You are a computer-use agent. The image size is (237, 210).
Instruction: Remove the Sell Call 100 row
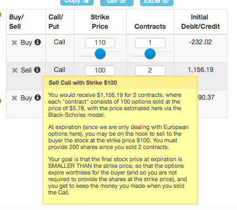[14, 70]
